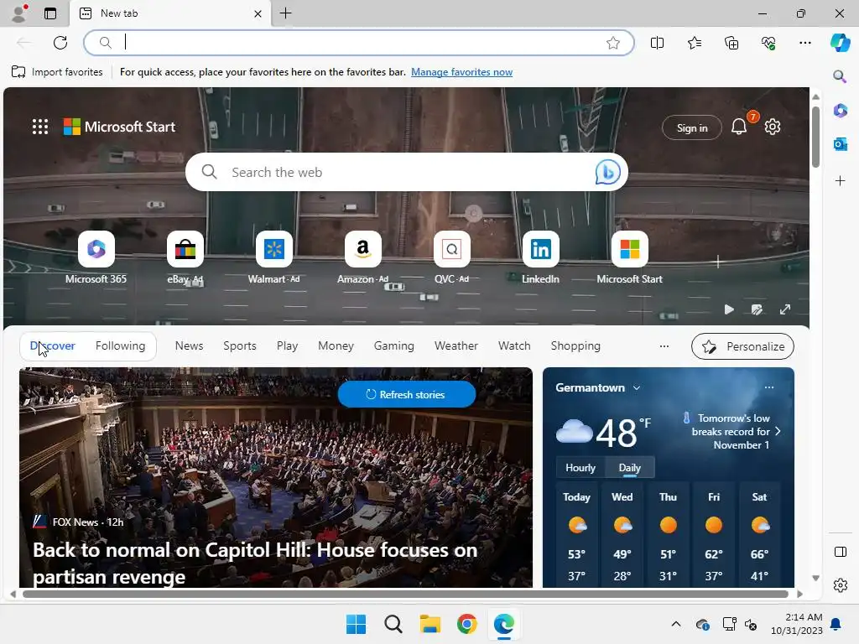Screen dimensions: 859x644
Task: Open the Edge profile icon
Action: (x=19, y=13)
